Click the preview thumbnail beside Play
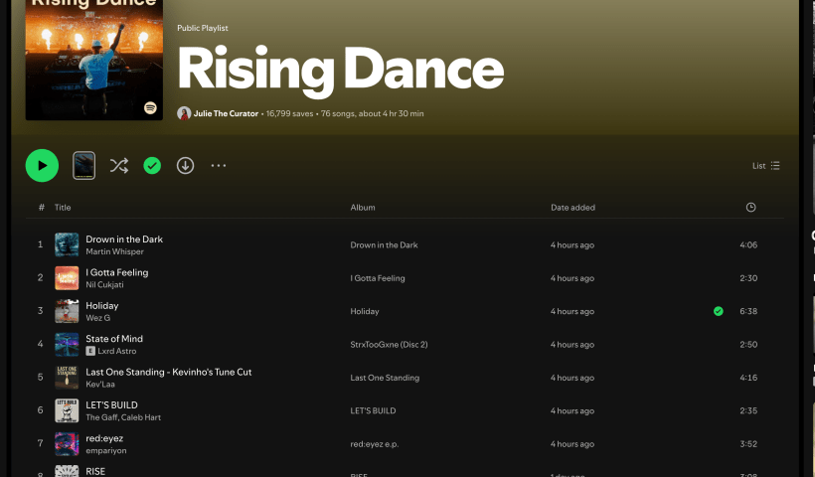815x477 pixels. [x=84, y=166]
